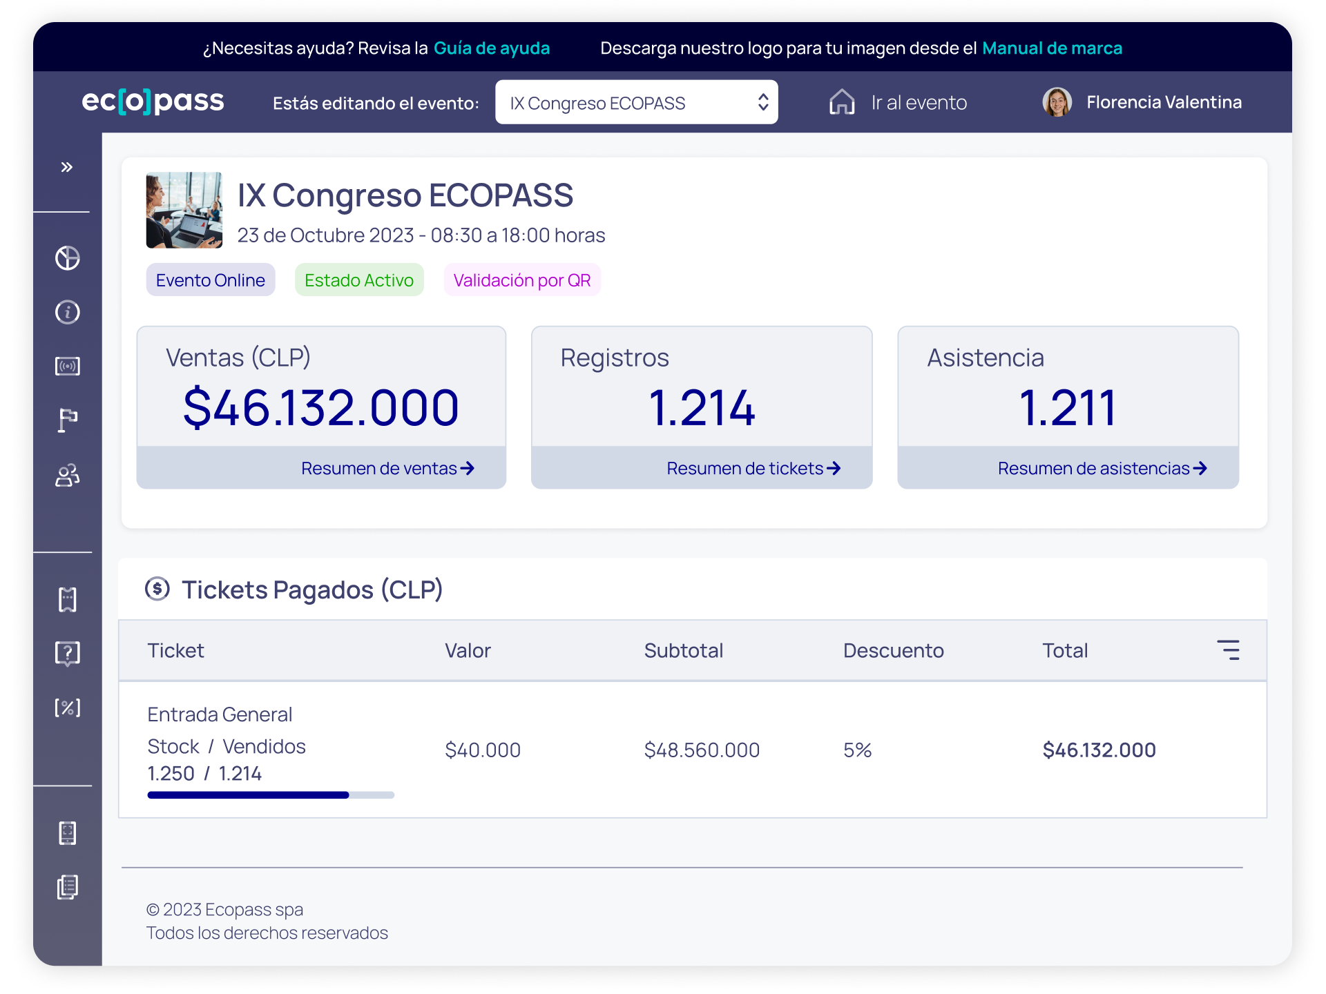
Task: Select the sales statistics pie chart icon
Action: tap(67, 257)
